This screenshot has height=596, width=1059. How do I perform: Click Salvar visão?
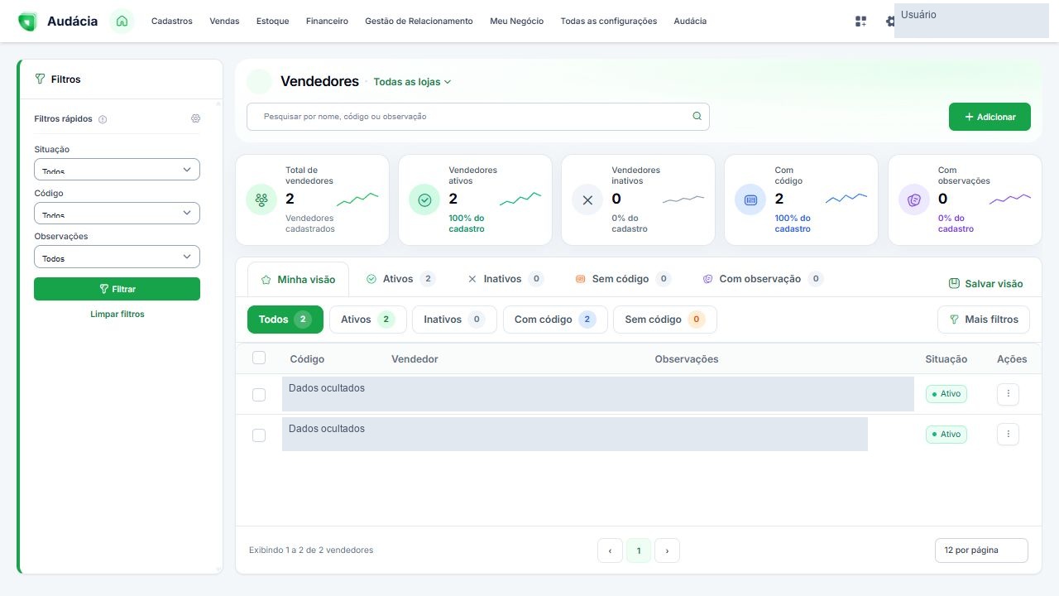coord(985,284)
